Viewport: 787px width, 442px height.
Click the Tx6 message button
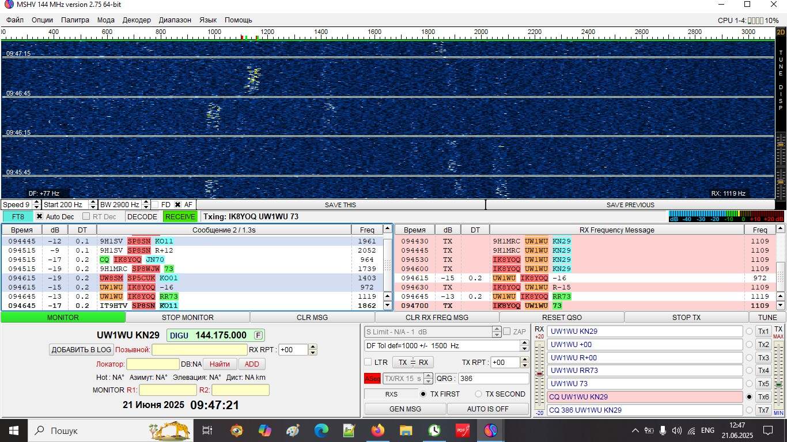click(x=763, y=397)
